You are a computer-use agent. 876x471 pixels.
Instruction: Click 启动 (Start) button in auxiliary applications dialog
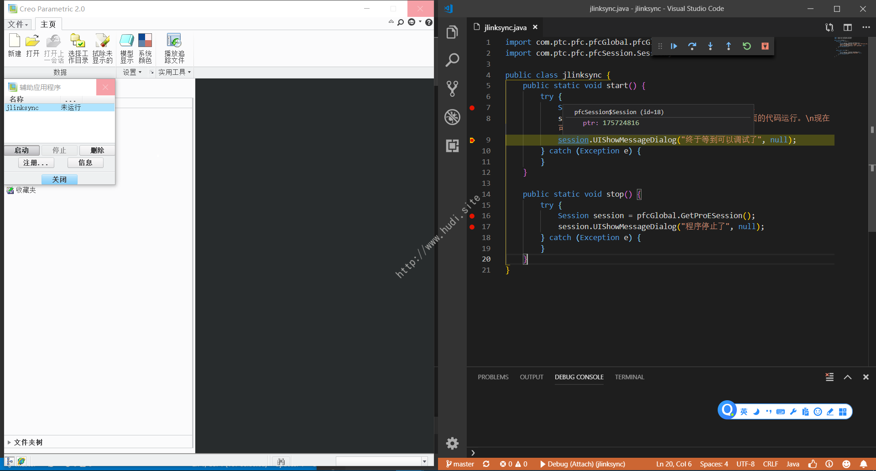[21, 150]
